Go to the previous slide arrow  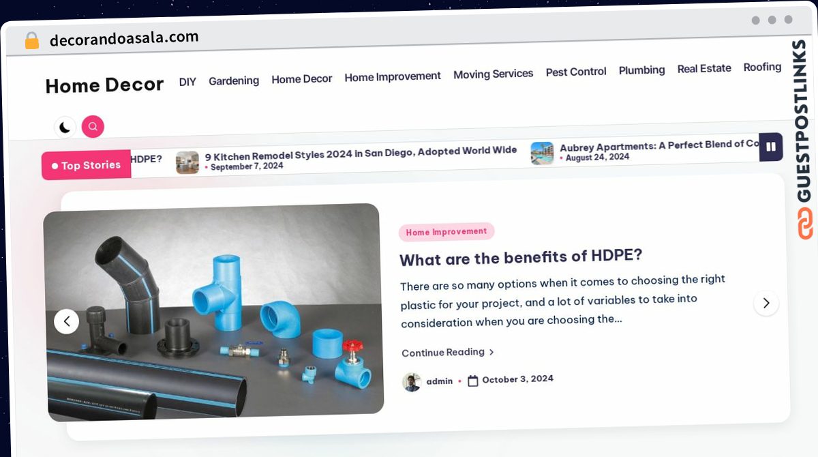click(66, 321)
